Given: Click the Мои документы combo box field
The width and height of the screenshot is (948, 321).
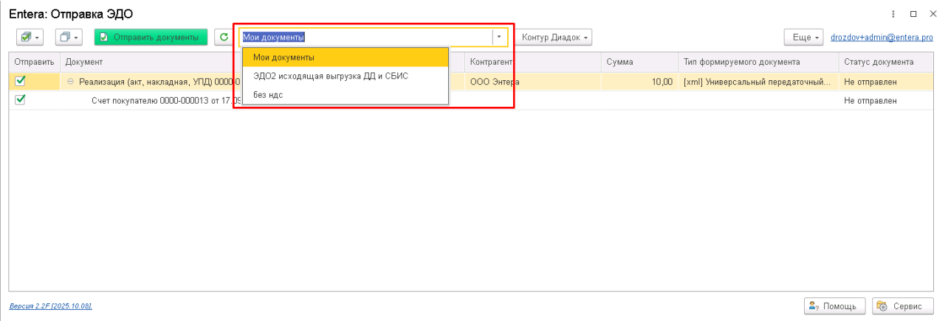Looking at the screenshot, I should pyautogui.click(x=366, y=37).
